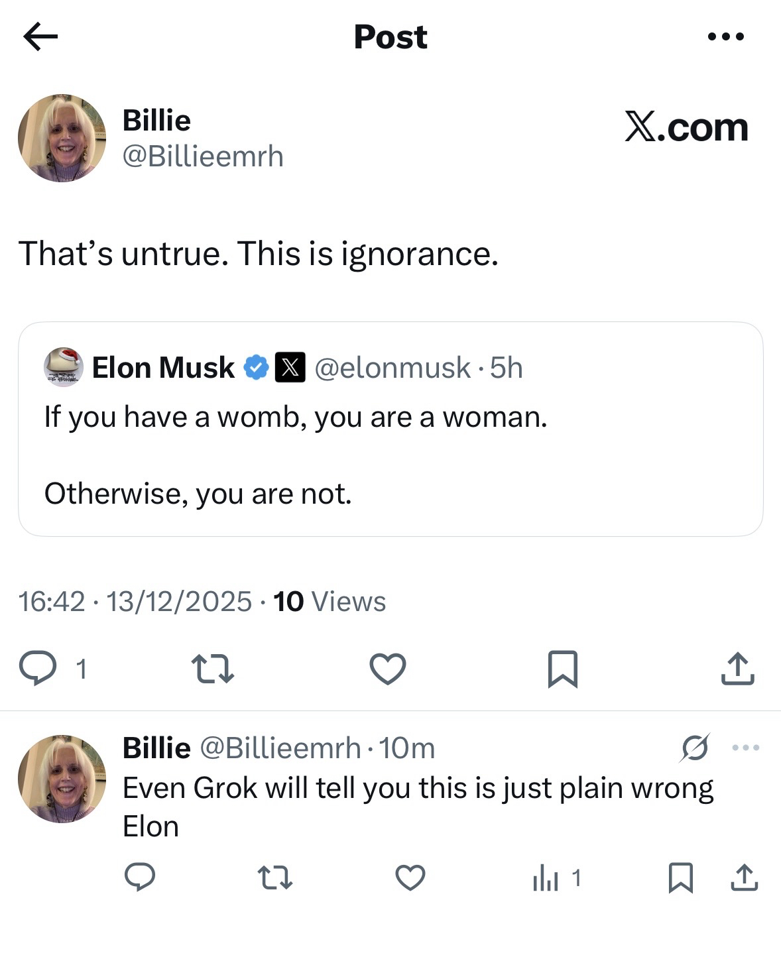The width and height of the screenshot is (781, 959).
Task: Repost the main post
Action: pos(212,668)
